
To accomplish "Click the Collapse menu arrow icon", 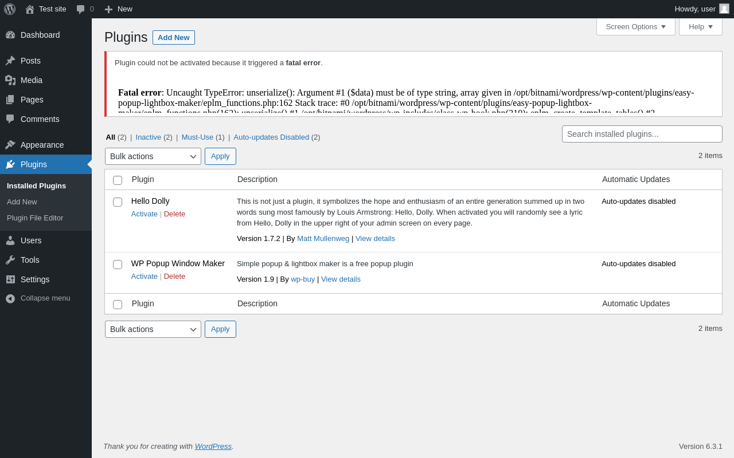I will (x=10, y=298).
